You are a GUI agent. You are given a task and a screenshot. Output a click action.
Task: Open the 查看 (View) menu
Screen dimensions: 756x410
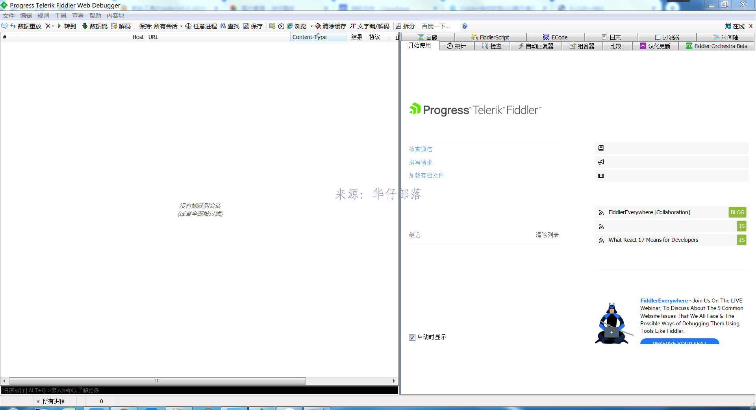[78, 15]
